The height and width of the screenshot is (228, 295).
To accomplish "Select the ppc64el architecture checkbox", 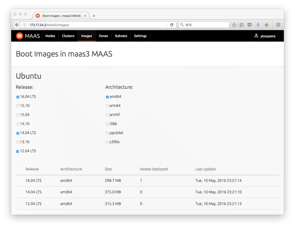I will 107,133.
